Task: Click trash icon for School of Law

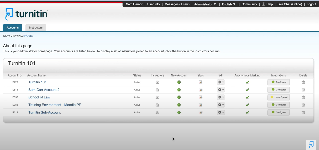Action: 303,97
